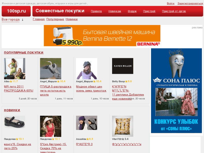Click the '5 дней, 20 часов' time label
This screenshot has height=153, width=204.
click(x=28, y=99)
